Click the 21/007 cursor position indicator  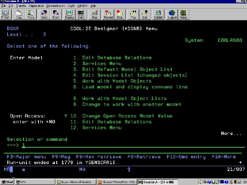[x=236, y=169]
